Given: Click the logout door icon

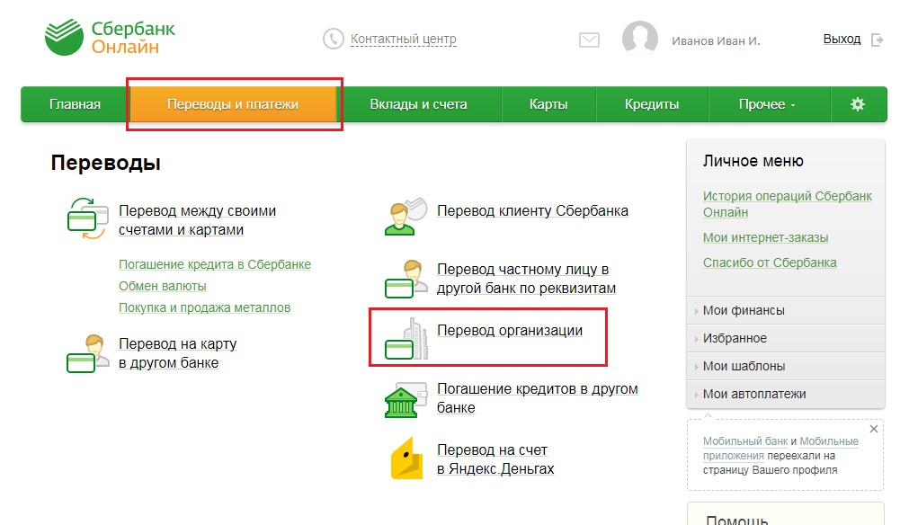Looking at the screenshot, I should (x=878, y=40).
